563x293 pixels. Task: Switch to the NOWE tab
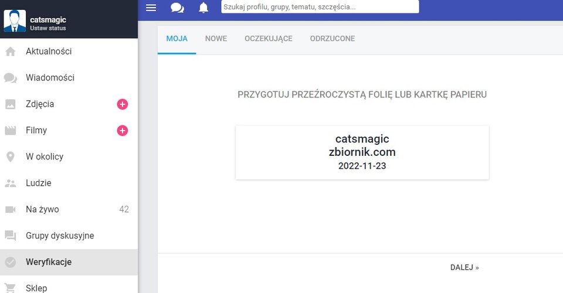pos(216,39)
